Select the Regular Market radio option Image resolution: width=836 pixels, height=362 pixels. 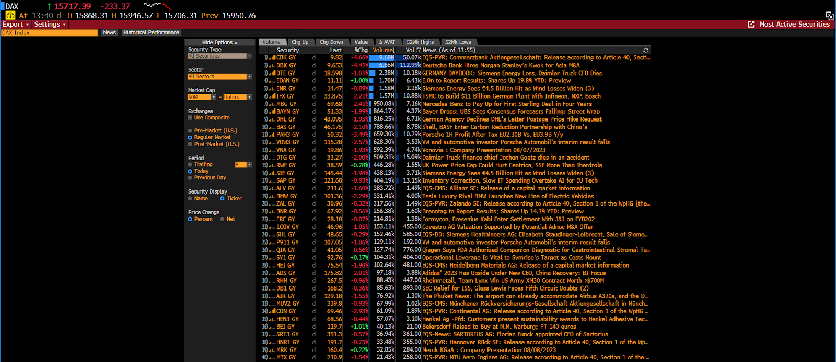coord(190,138)
